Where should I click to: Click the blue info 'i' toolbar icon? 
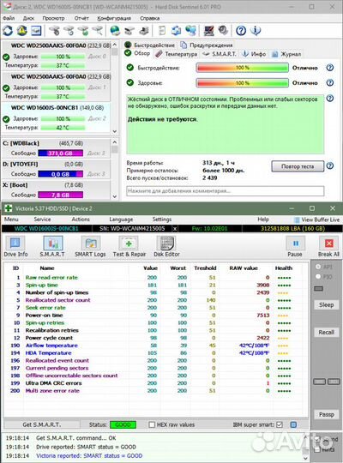(x=256, y=30)
